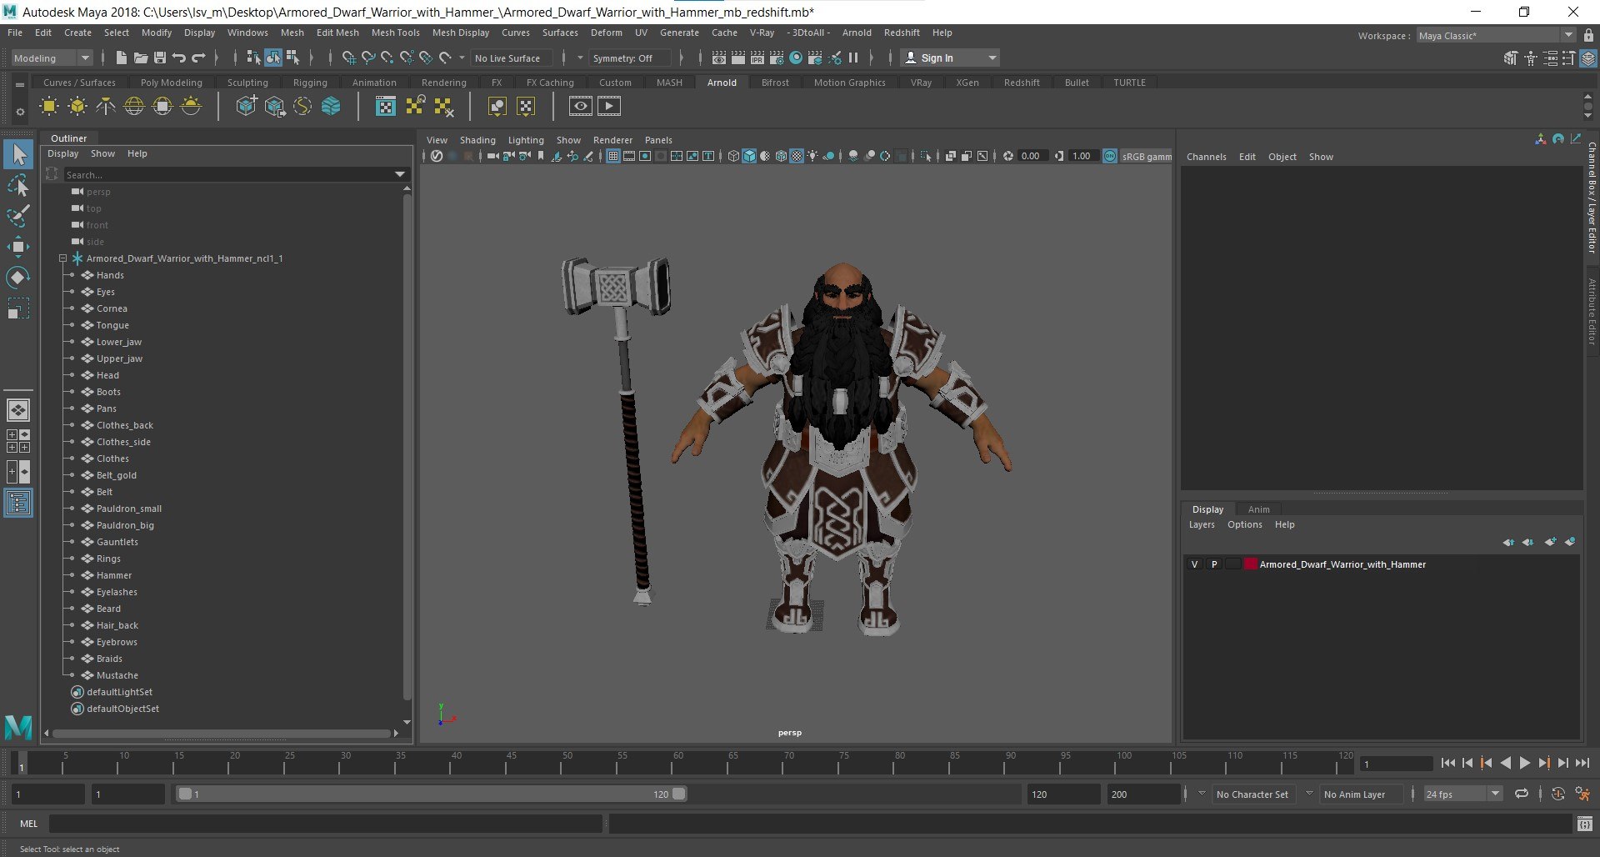Click play forwards button
The width and height of the screenshot is (1600, 857).
[1524, 763]
